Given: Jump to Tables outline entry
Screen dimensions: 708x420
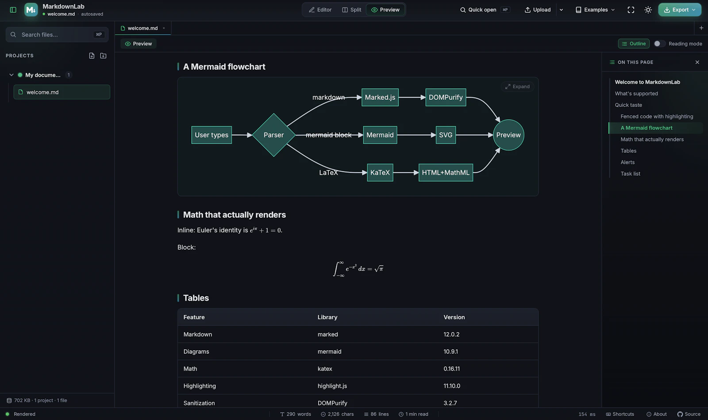Looking at the screenshot, I should coord(628,151).
